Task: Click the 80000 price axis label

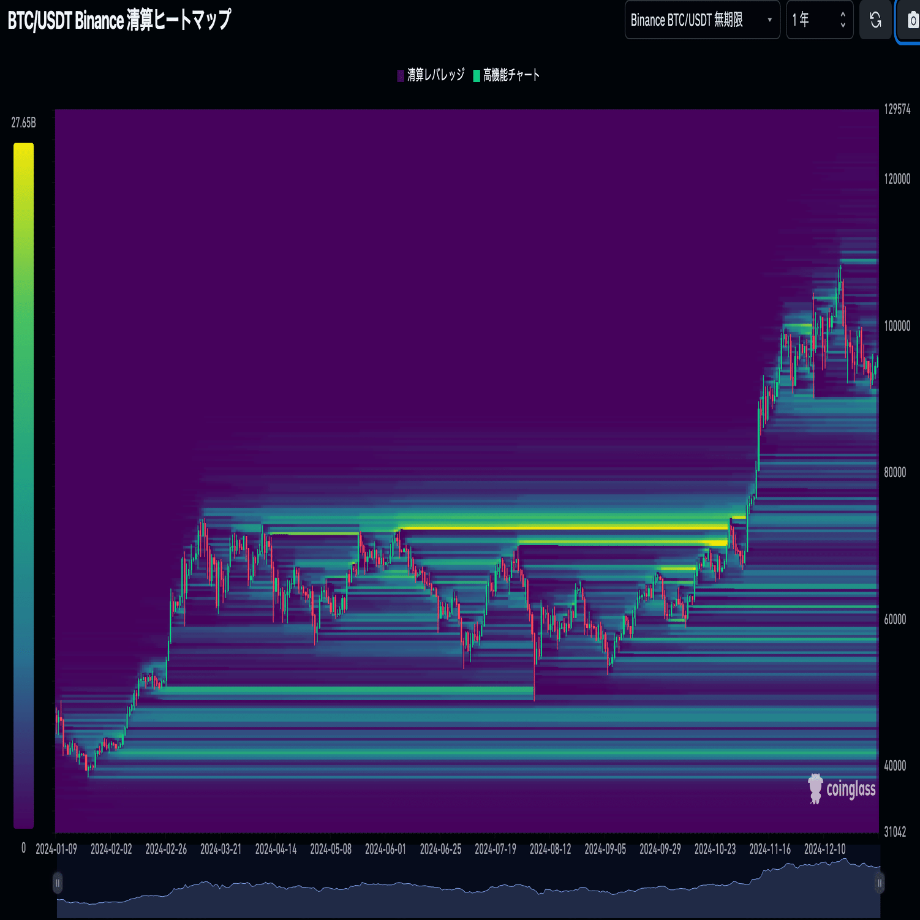Action: [895, 472]
